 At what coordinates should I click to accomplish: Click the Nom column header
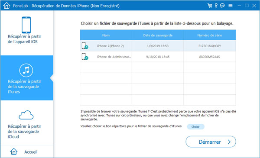click(106, 35)
